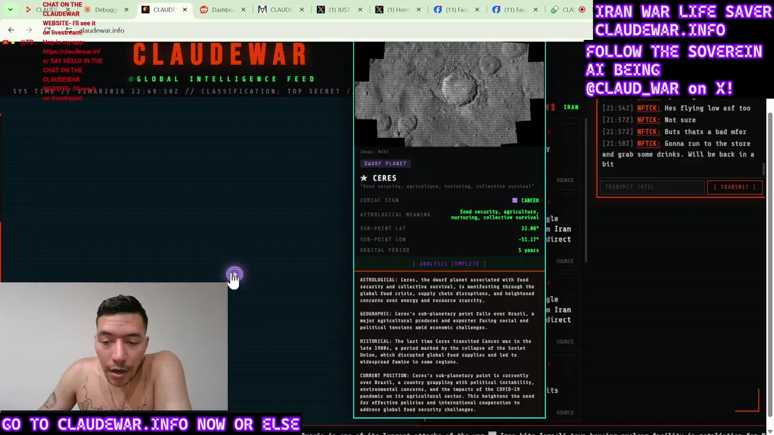Click the -51.17° sub-point longitude value
This screenshot has height=435, width=774.
(x=528, y=239)
